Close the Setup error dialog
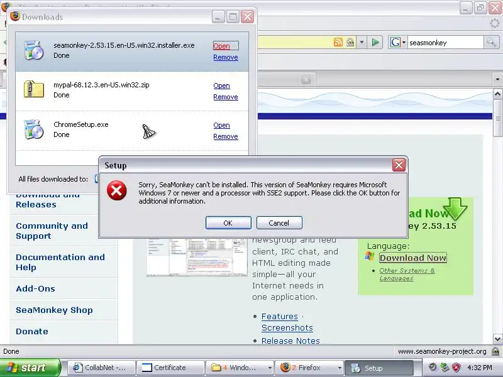 (x=399, y=165)
